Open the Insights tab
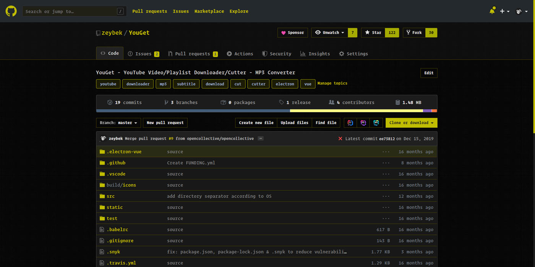The height and width of the screenshot is (267, 535). tap(315, 53)
